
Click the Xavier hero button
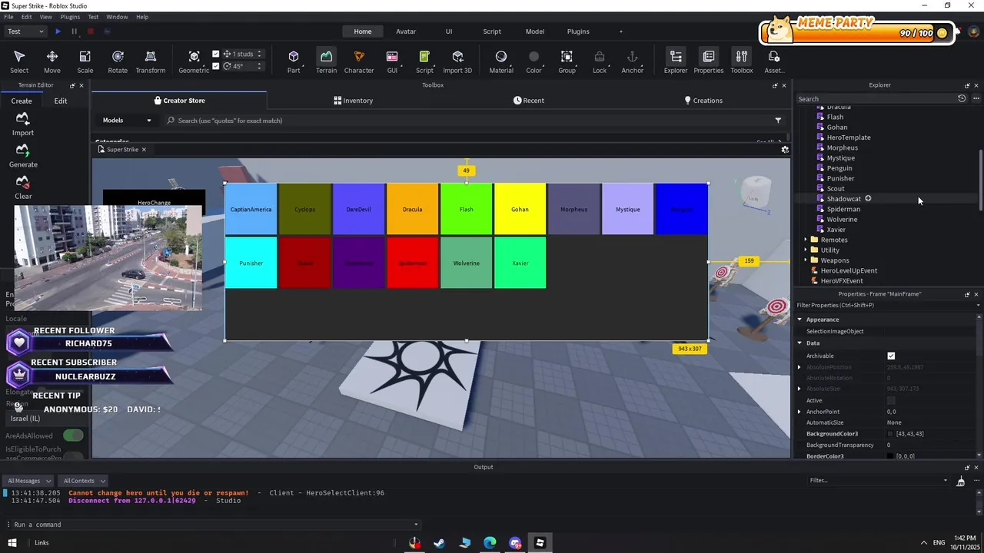(520, 263)
